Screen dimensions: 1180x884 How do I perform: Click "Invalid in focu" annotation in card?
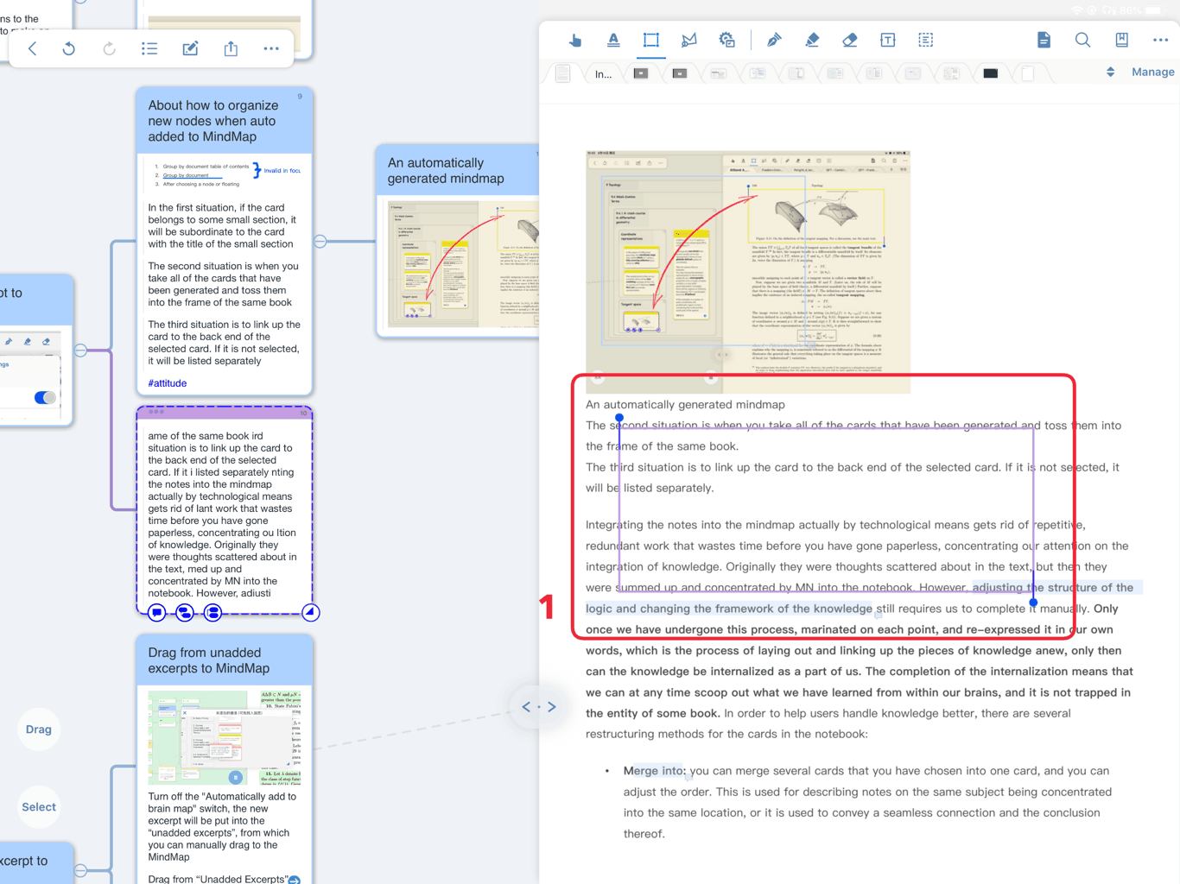coord(282,171)
